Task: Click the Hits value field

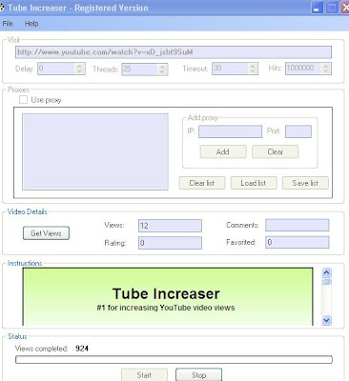Action: (303, 69)
